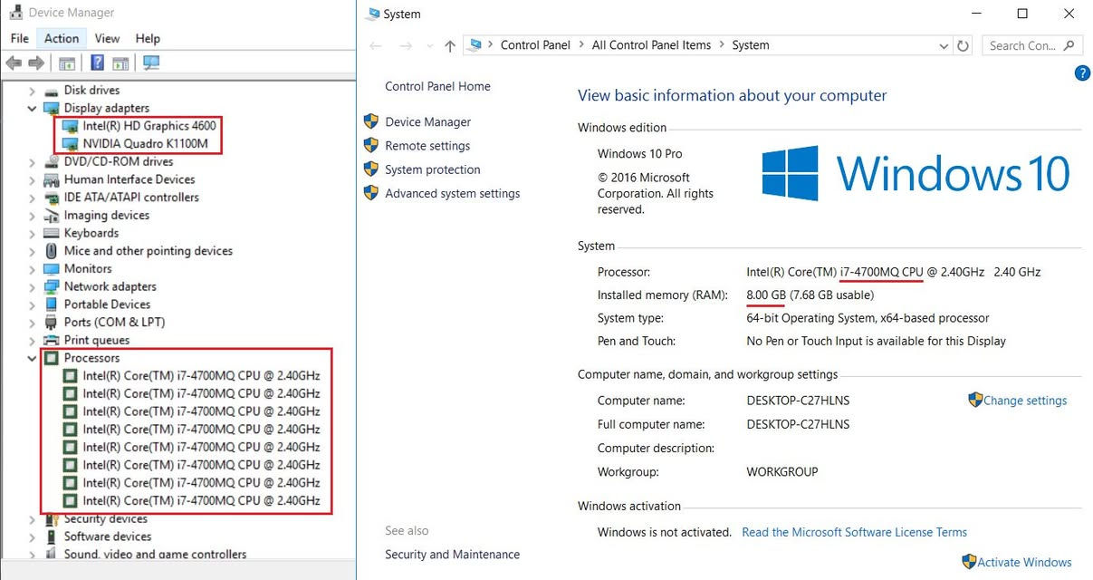This screenshot has height=580, width=1093.
Task: Click the Back arrow in Device Manager toolbar
Action: click(x=14, y=63)
